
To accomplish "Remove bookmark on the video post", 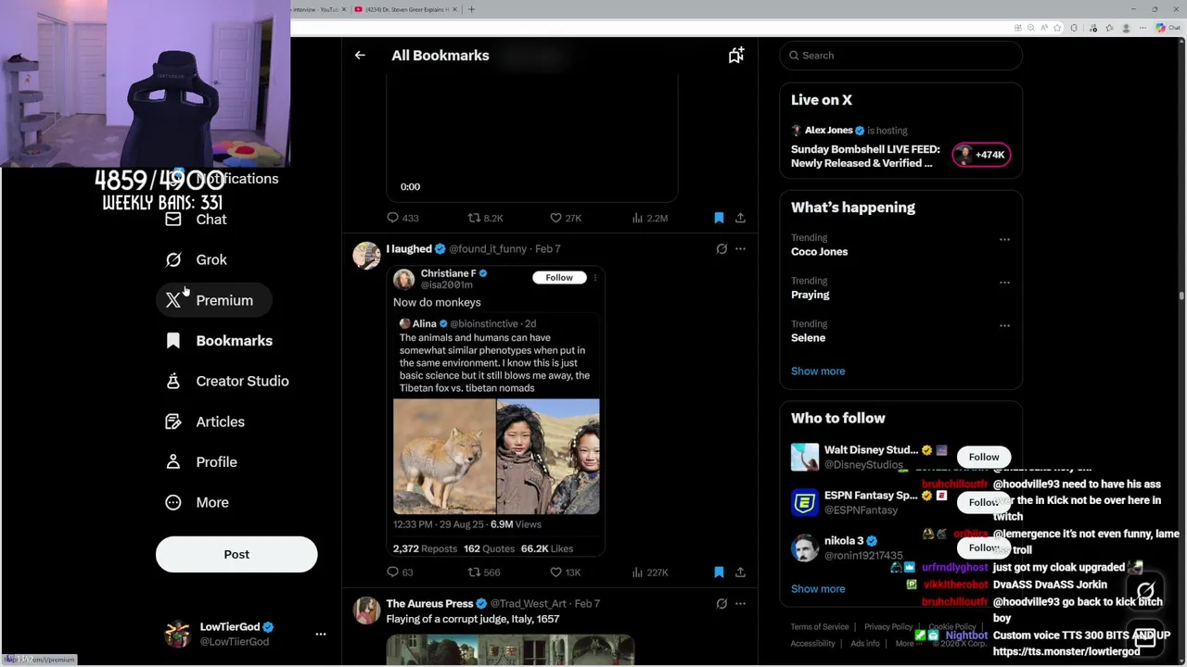I will click(719, 218).
